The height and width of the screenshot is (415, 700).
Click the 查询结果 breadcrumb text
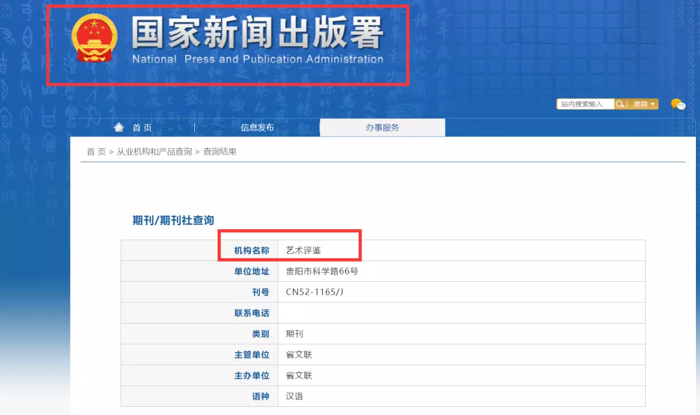(x=220, y=152)
